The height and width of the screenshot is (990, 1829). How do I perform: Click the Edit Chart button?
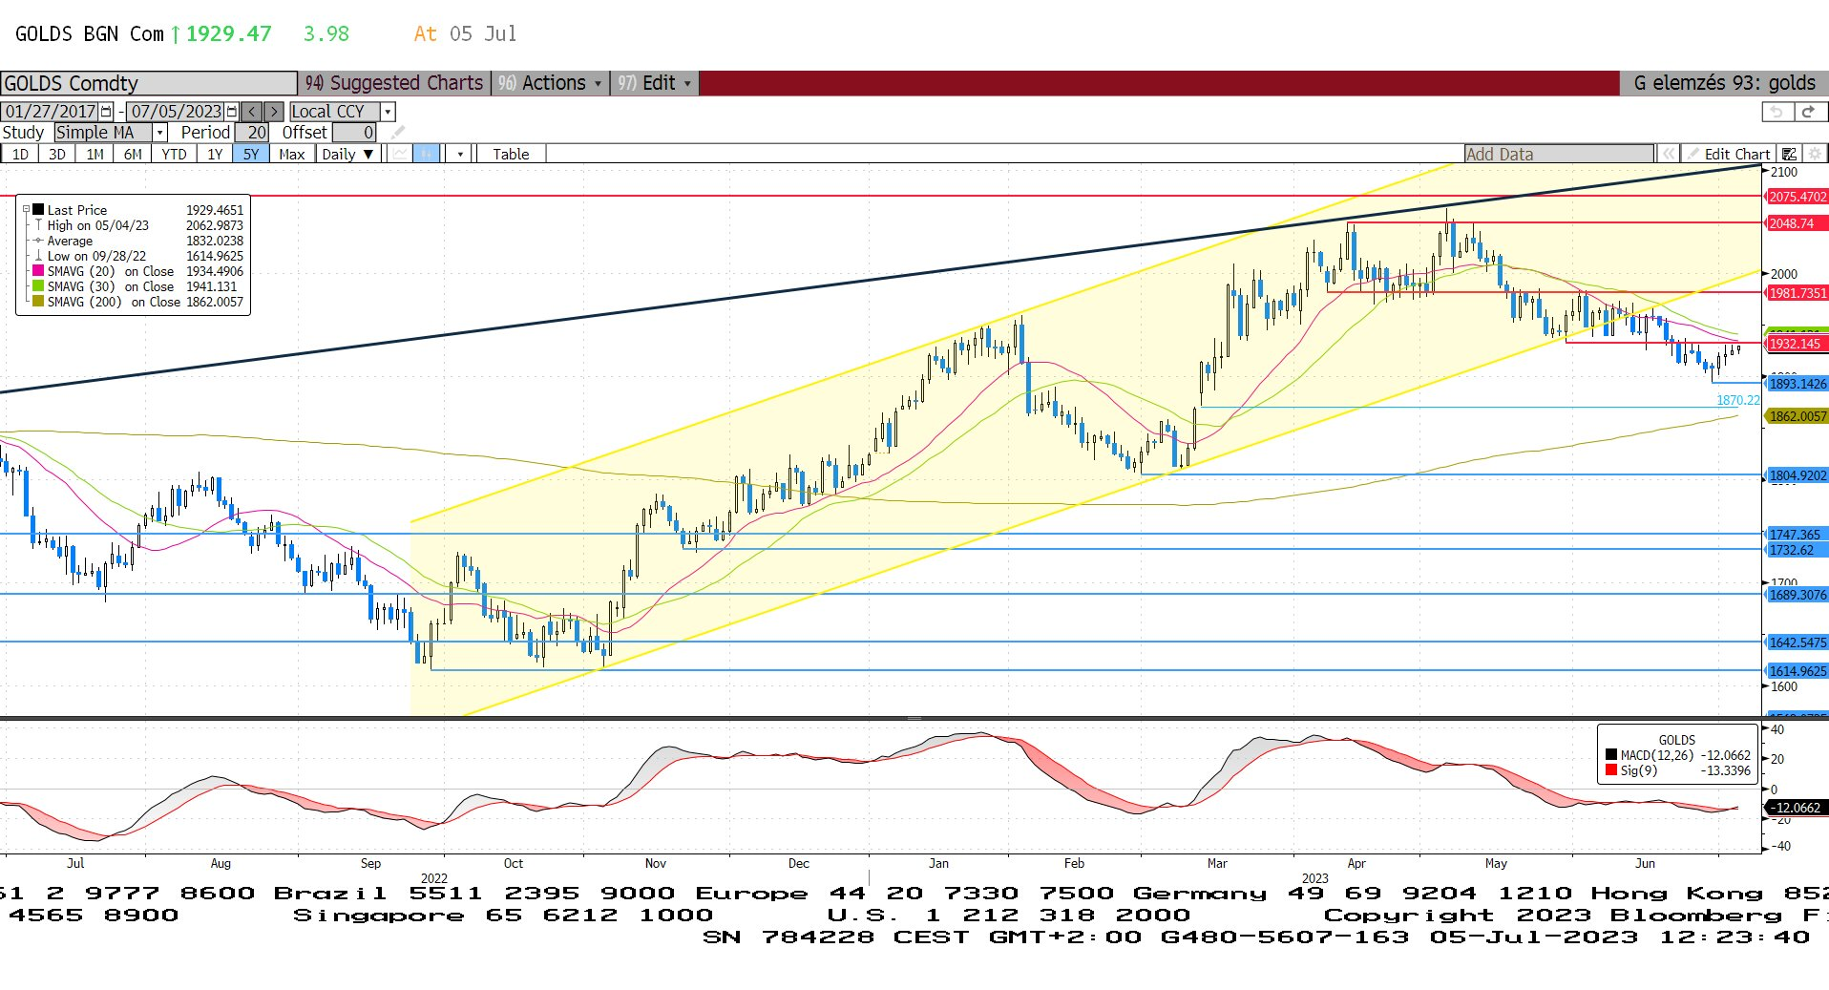pos(1729,154)
